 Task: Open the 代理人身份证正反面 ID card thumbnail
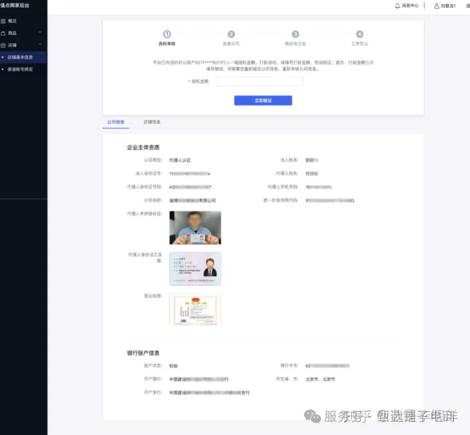coord(195,268)
